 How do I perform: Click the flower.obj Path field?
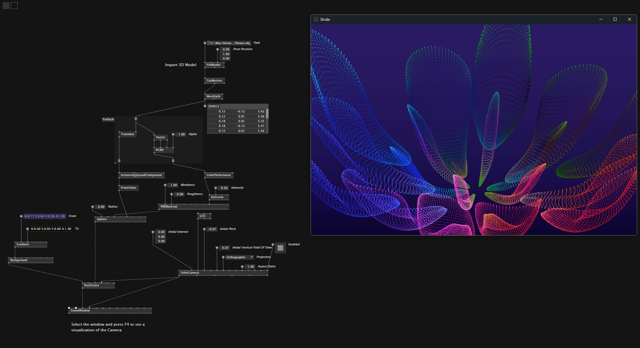(230, 43)
